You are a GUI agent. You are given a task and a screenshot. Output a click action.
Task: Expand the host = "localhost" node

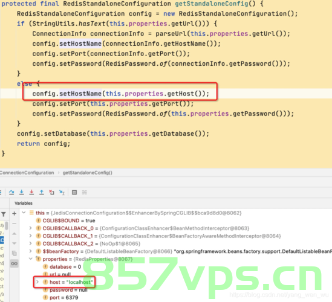pyautogui.click(x=37, y=282)
